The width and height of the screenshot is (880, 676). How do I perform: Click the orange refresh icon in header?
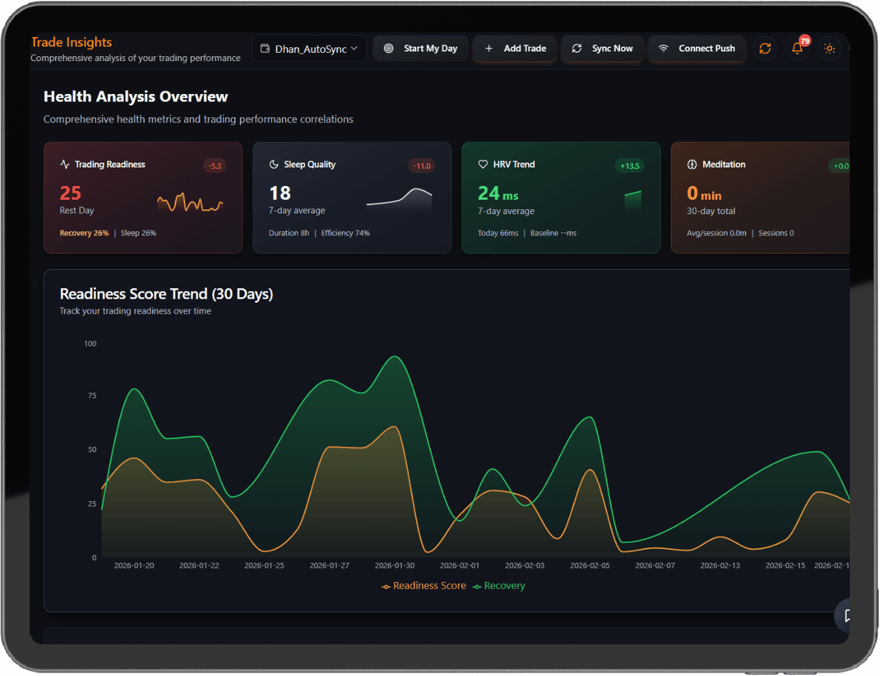(765, 49)
